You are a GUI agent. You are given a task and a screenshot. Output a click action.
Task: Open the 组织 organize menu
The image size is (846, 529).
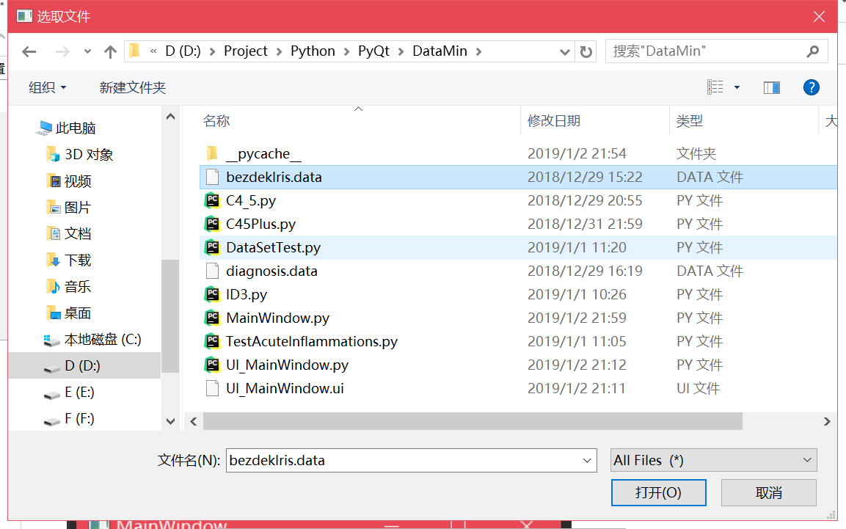click(48, 87)
